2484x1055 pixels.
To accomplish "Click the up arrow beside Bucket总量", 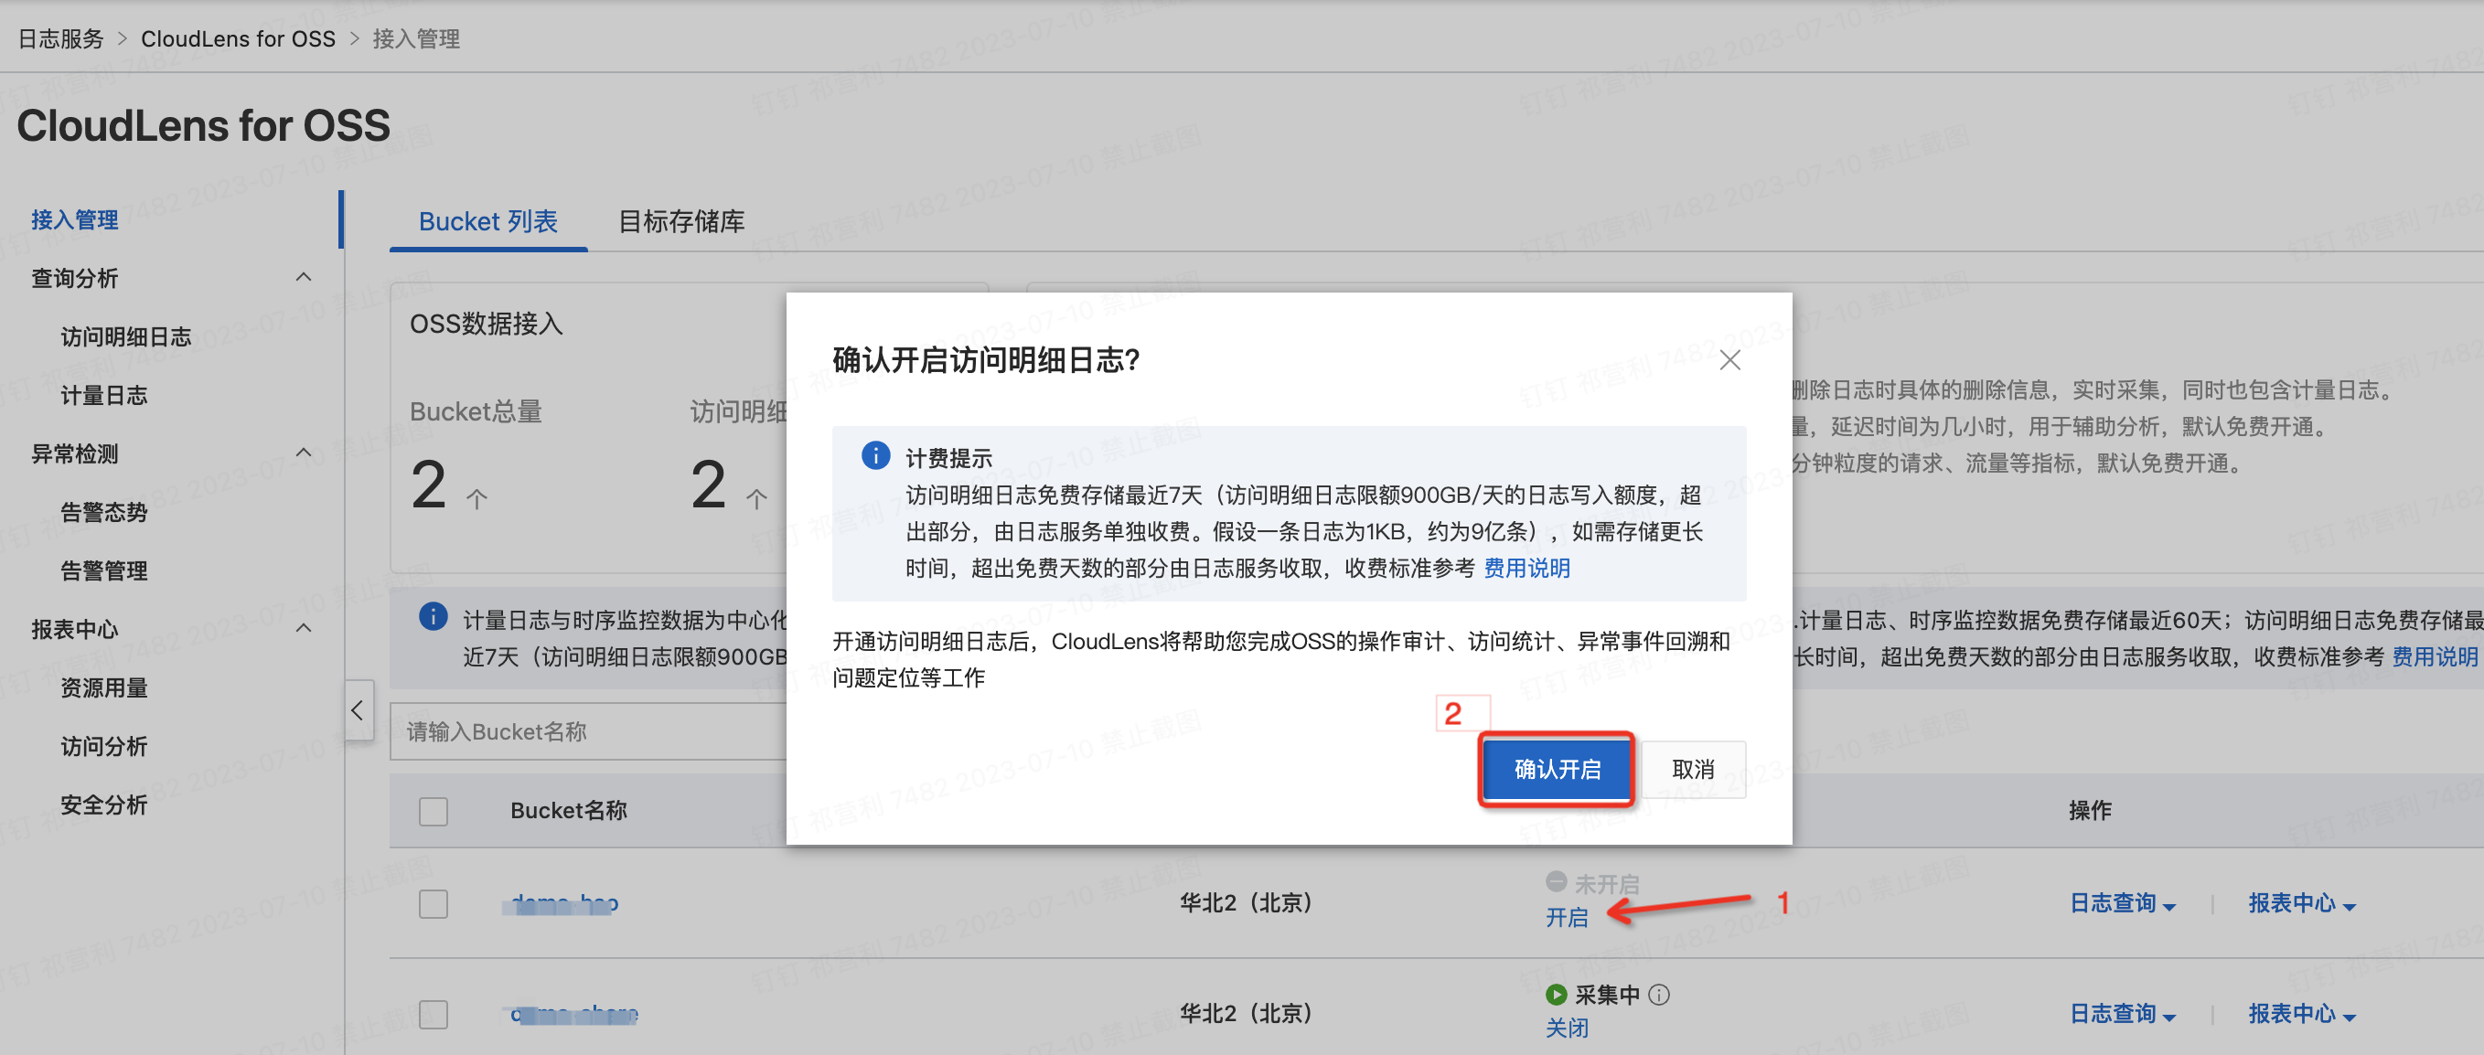I will pyautogui.click(x=476, y=498).
